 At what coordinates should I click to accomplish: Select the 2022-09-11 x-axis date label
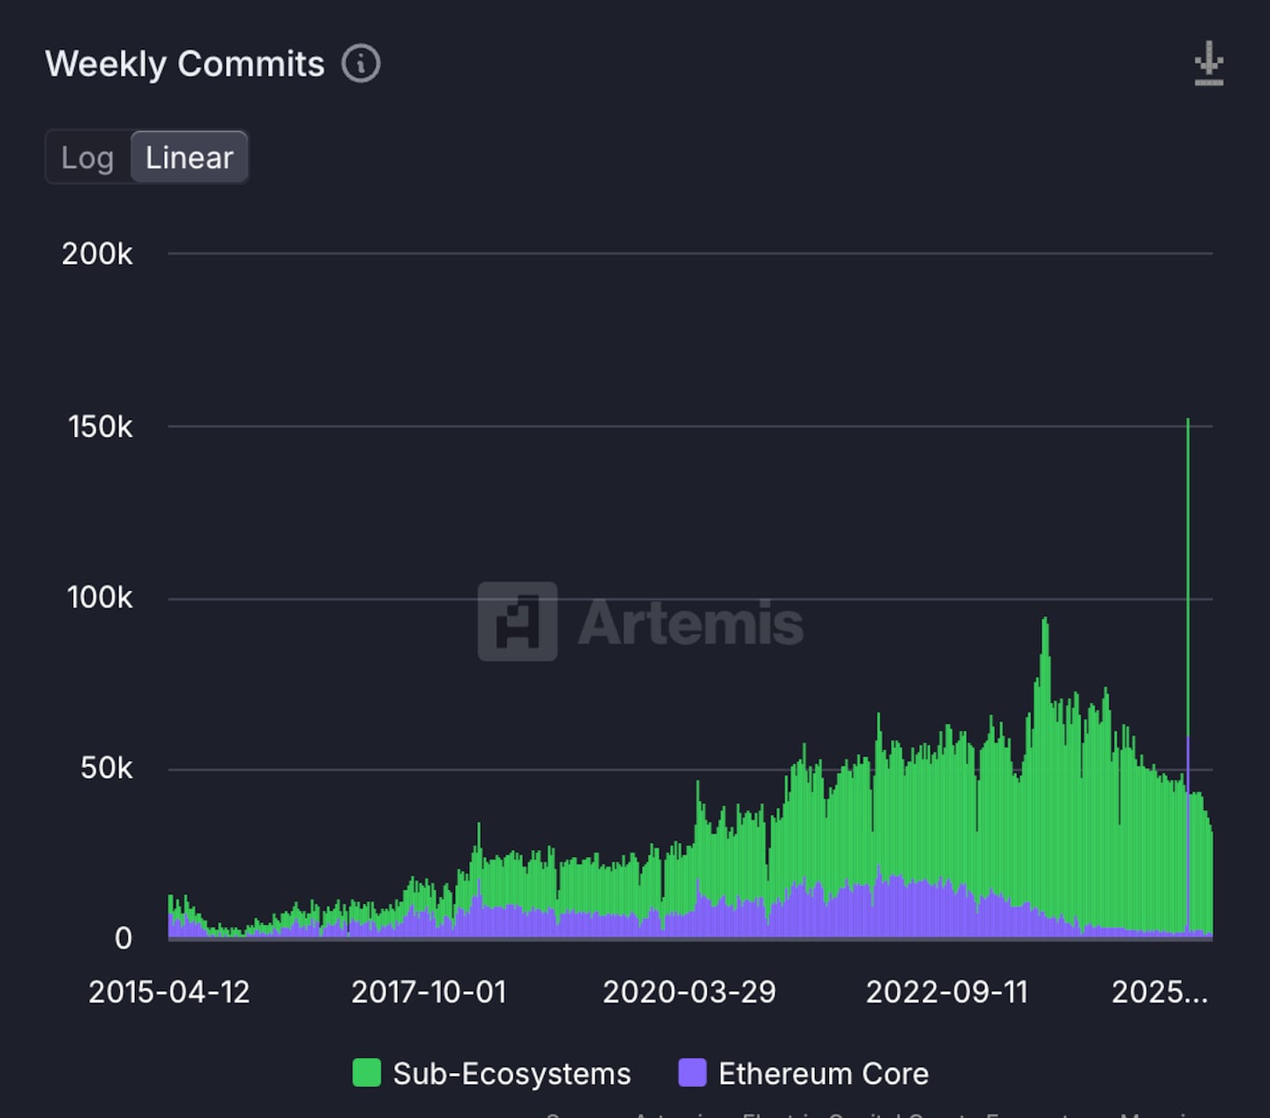coord(946,992)
